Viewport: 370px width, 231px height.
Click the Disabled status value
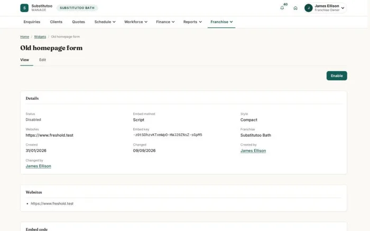click(33, 120)
